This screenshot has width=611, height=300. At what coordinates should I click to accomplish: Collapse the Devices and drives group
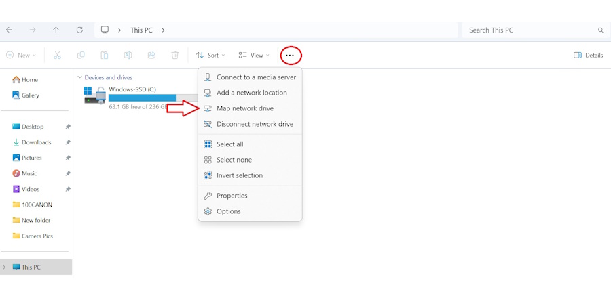click(x=79, y=78)
